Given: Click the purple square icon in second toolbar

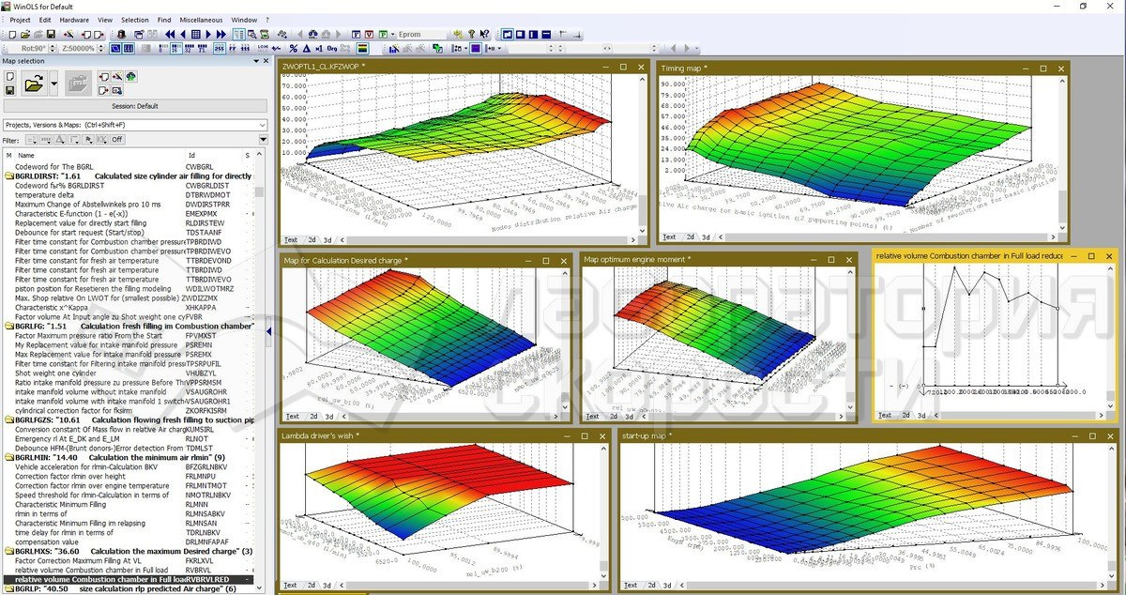Looking at the screenshot, I should tap(476, 46).
